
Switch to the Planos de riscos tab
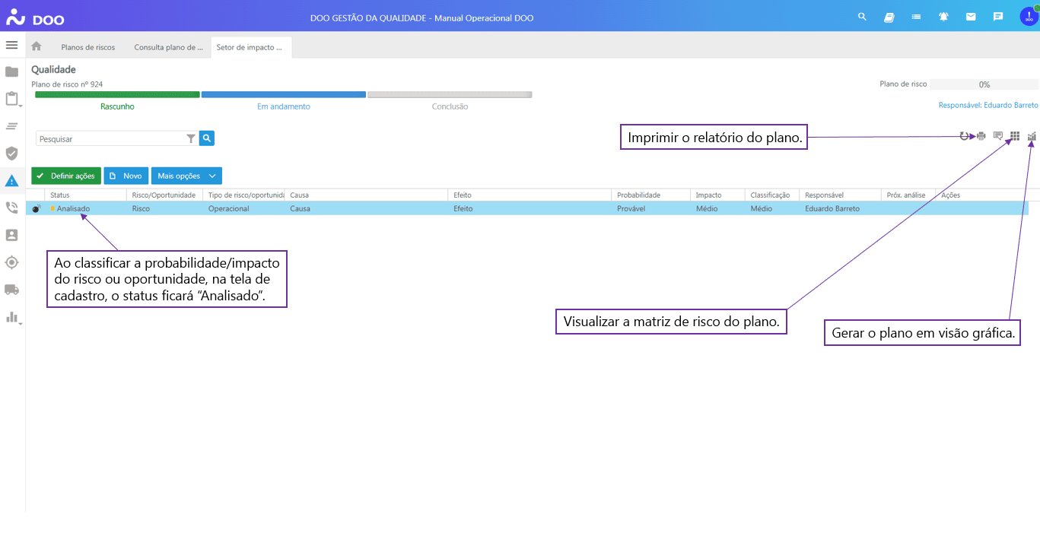pyautogui.click(x=88, y=47)
